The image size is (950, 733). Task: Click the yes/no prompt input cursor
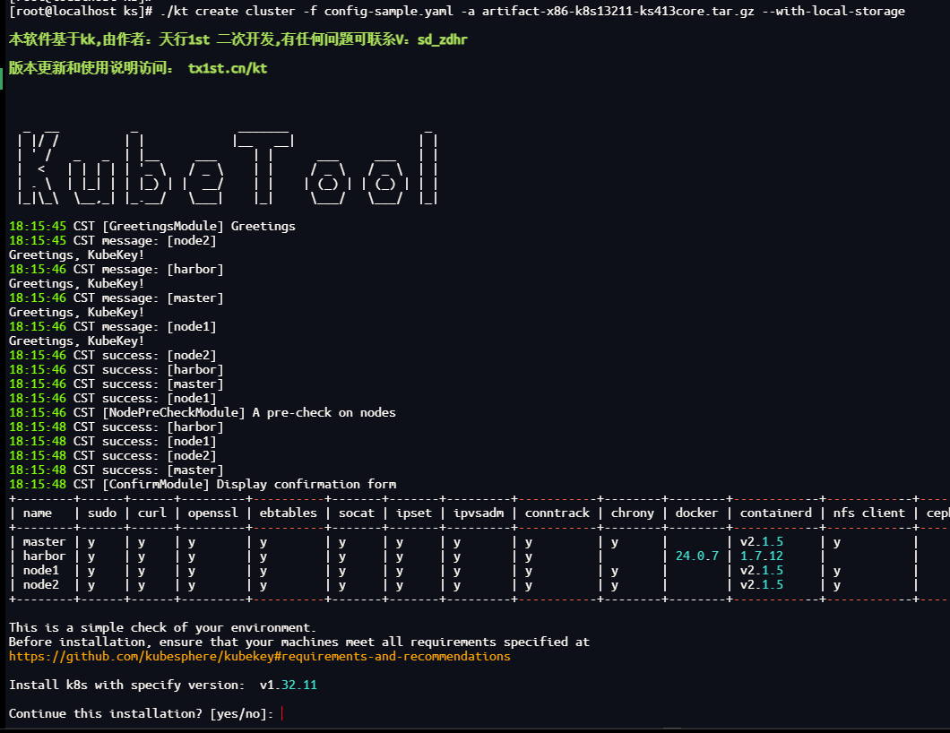282,713
